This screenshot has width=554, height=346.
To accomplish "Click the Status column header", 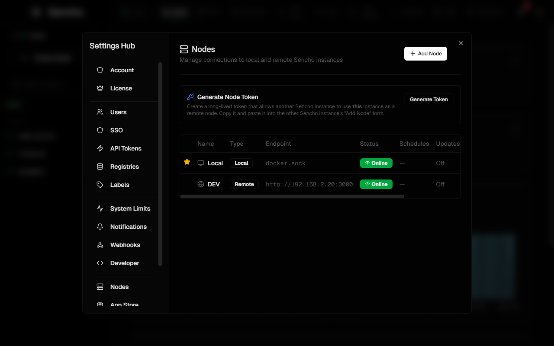I will pos(369,144).
